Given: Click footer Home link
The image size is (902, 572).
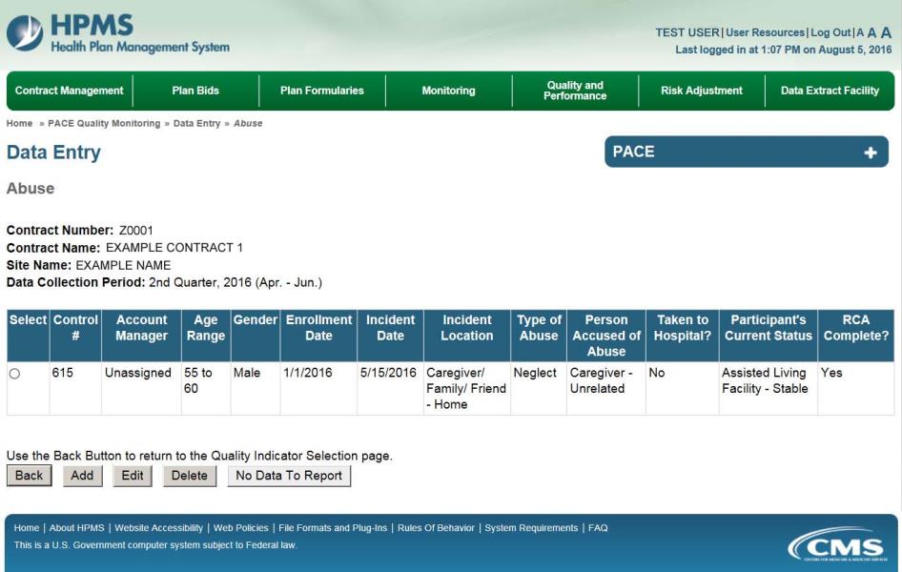Looking at the screenshot, I should pos(27,528).
